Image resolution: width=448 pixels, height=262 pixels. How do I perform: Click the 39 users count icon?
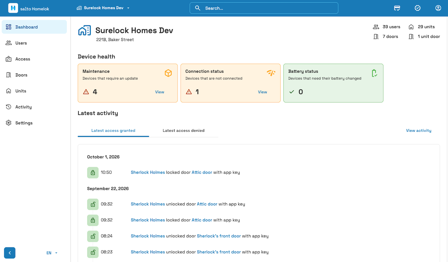click(376, 27)
